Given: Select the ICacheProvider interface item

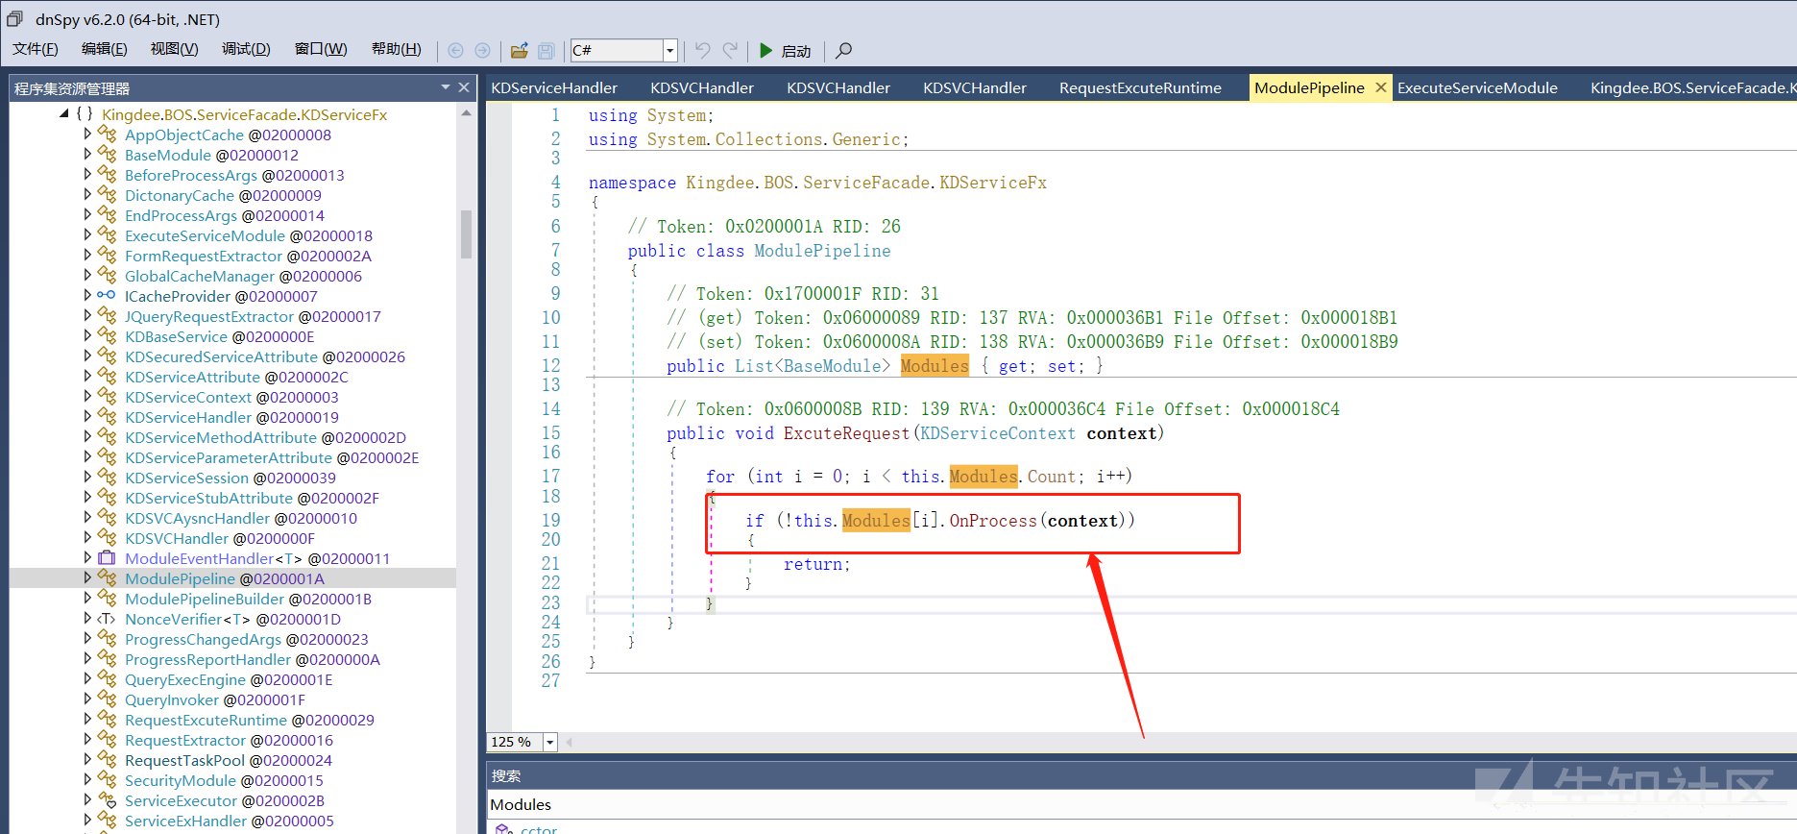Looking at the screenshot, I should (x=221, y=296).
